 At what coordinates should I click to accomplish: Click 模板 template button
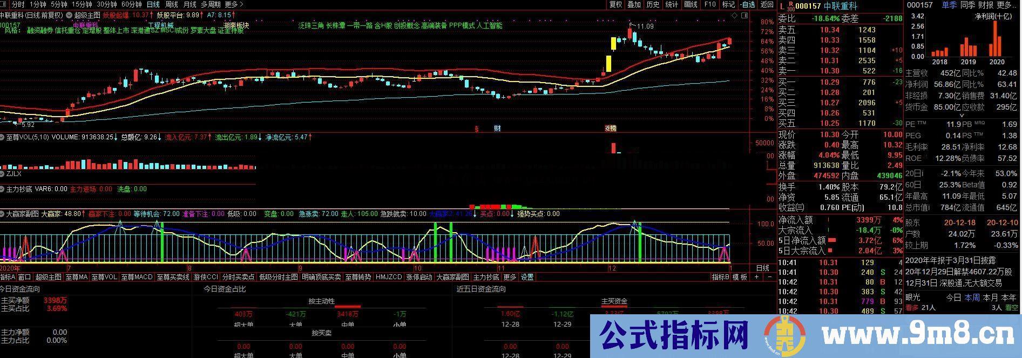pos(740,277)
